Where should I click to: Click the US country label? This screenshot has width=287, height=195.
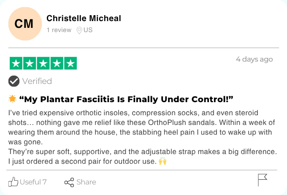[88, 30]
